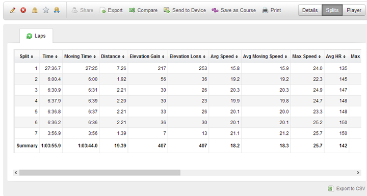Click the Export page icon
Viewport: 367px width, 196px height.
pos(102,10)
